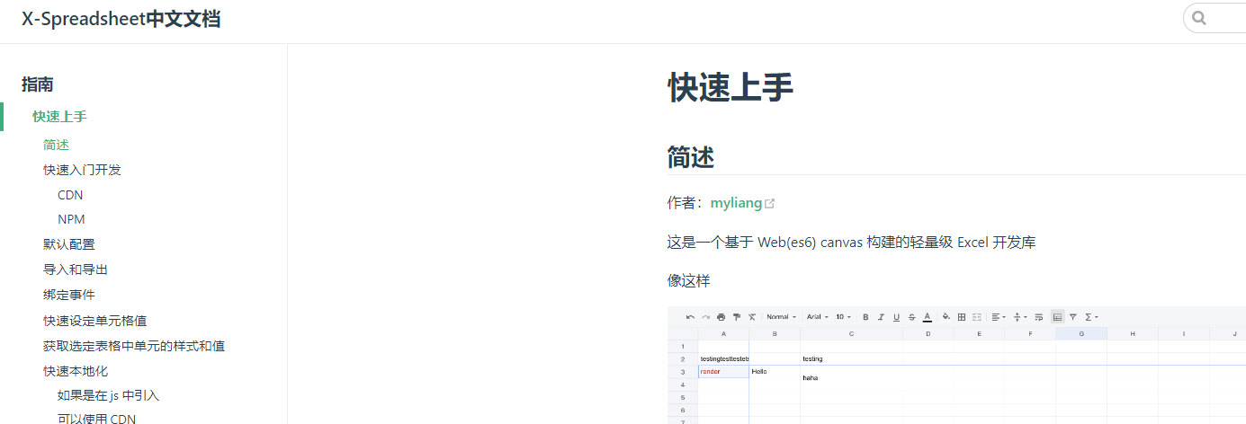Select column A header in the spreadsheet
Viewport: 1246px width, 424px height.
tap(723, 334)
